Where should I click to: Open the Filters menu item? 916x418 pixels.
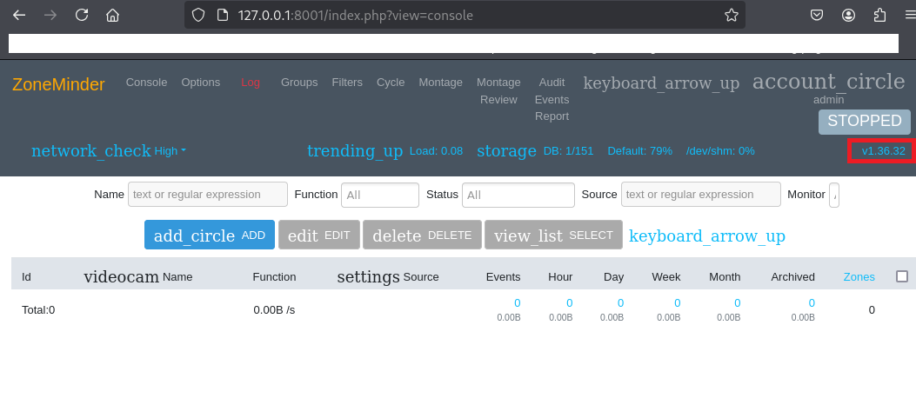pos(347,83)
